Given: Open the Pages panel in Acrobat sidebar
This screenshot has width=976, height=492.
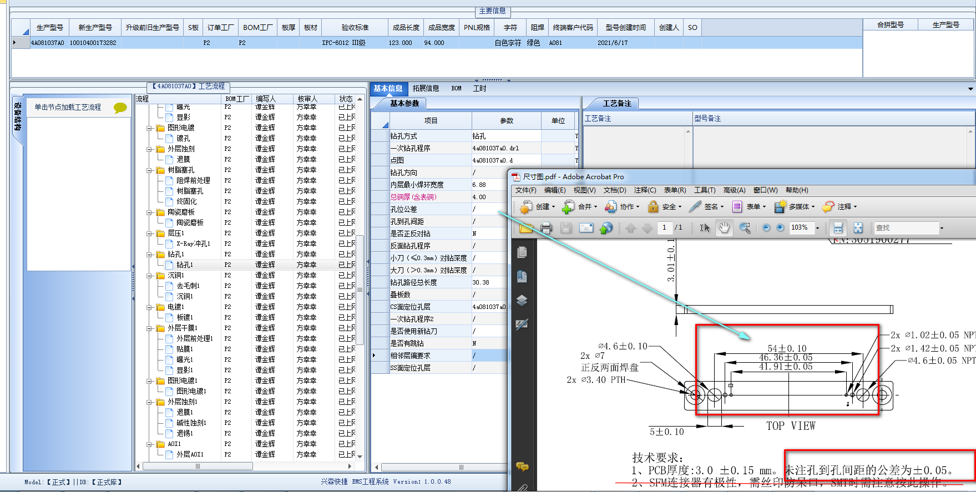Looking at the screenshot, I should click(522, 252).
